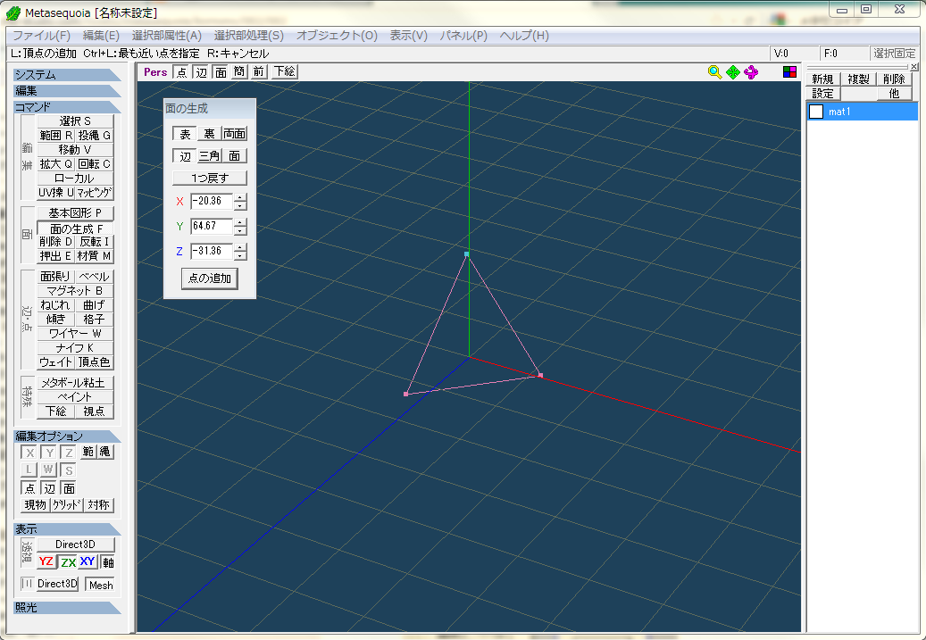Image resolution: width=926 pixels, height=640 pixels.
Task: Toggle the ZX view button
Action: pyautogui.click(x=68, y=561)
